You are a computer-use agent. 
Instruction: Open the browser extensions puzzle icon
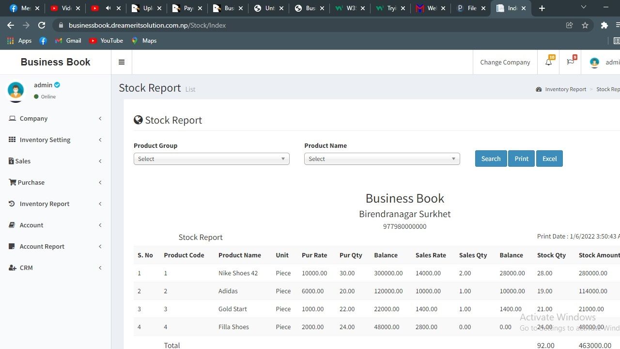coord(604,25)
